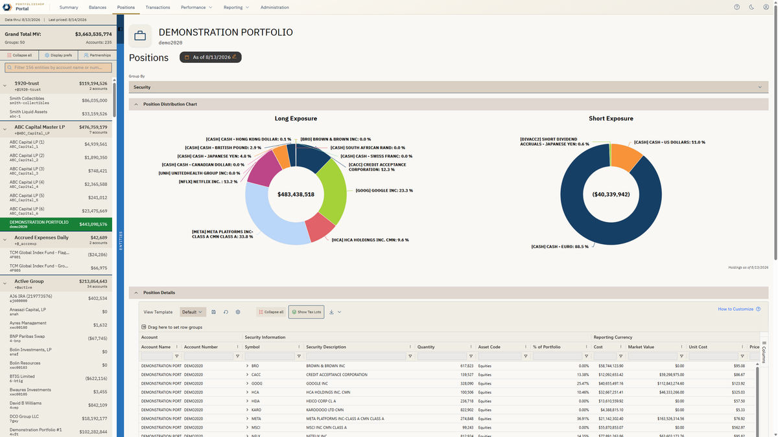Click the briefcase portfolio icon
Image resolution: width=778 pixels, height=437 pixels.
140,36
